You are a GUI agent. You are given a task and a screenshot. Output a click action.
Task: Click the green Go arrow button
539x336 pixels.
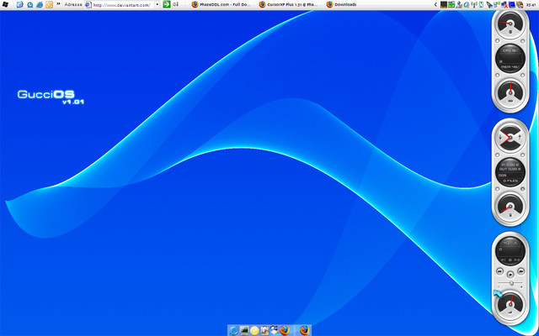pyautogui.click(x=167, y=4)
